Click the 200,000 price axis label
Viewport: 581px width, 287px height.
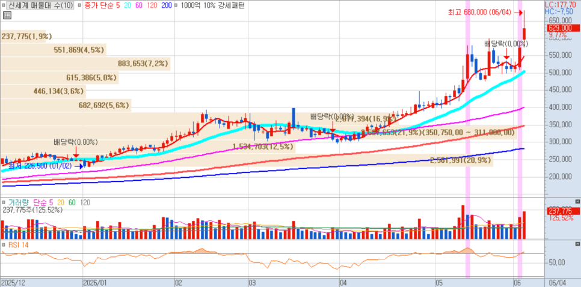pos(559,177)
